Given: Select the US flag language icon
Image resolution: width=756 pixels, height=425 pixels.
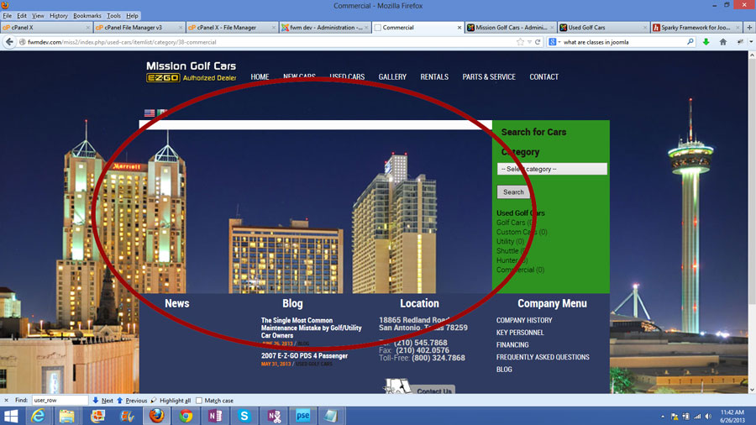Looking at the screenshot, I should pyautogui.click(x=150, y=113).
